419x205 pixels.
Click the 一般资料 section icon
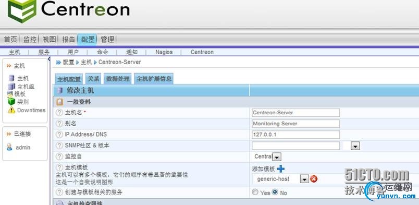(x=60, y=102)
